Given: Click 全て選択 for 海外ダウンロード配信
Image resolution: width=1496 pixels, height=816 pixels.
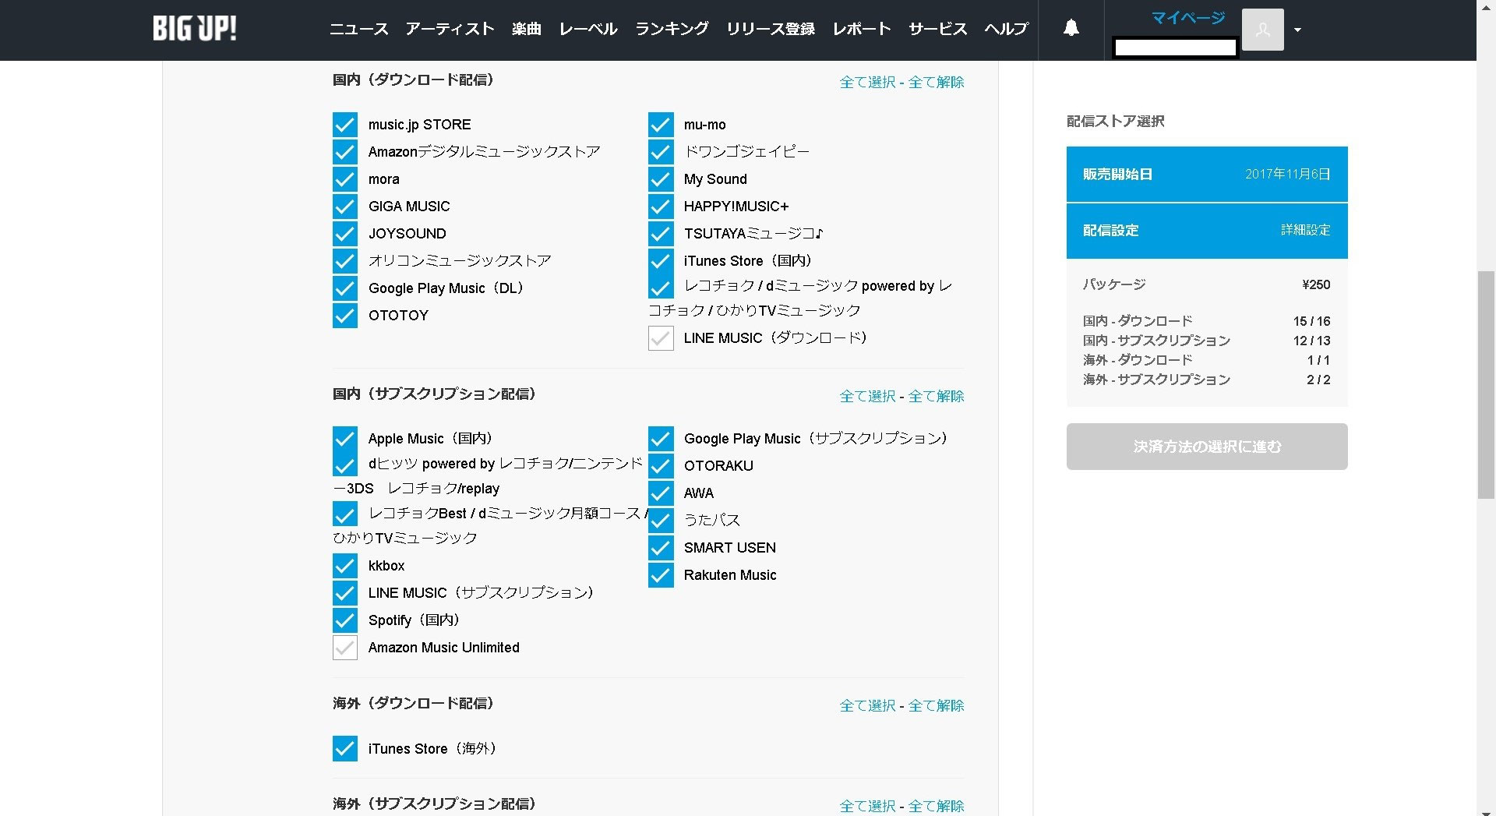Looking at the screenshot, I should click(867, 705).
